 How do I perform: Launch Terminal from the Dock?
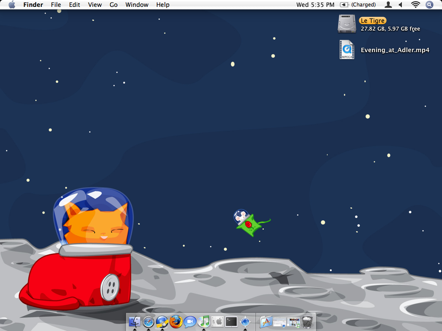click(231, 322)
